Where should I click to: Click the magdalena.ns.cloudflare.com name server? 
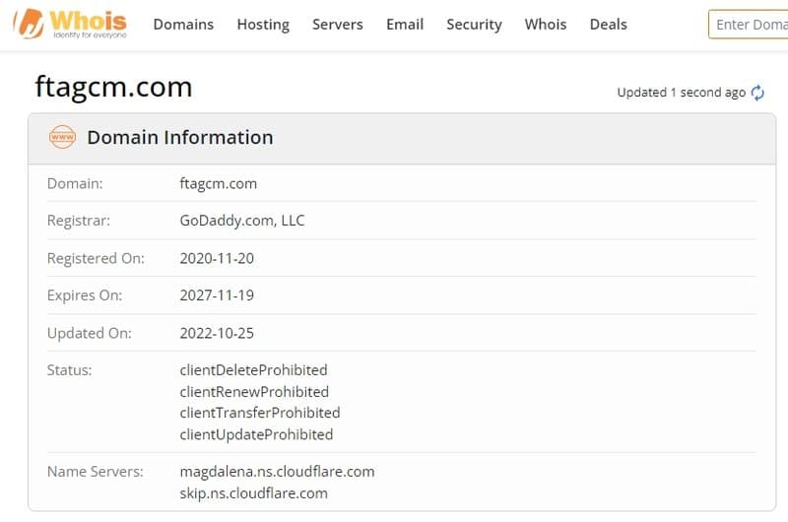(277, 472)
